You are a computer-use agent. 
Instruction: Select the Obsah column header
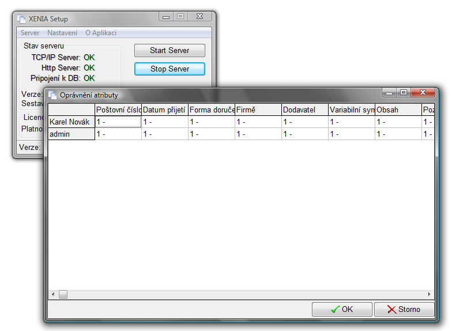tap(398, 110)
